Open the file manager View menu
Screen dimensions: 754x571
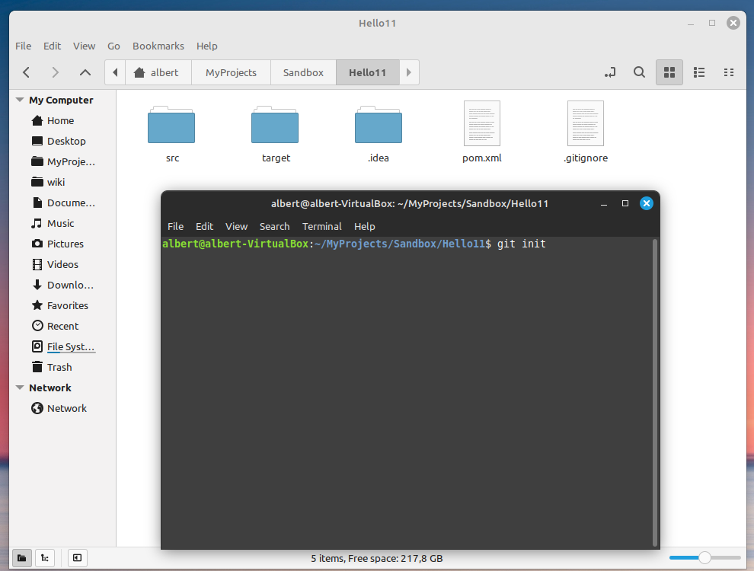coord(84,46)
